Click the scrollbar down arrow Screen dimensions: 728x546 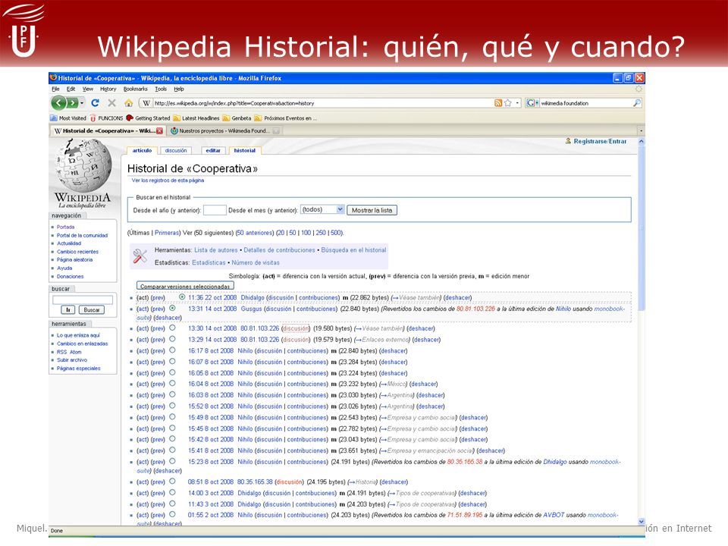pos(642,522)
